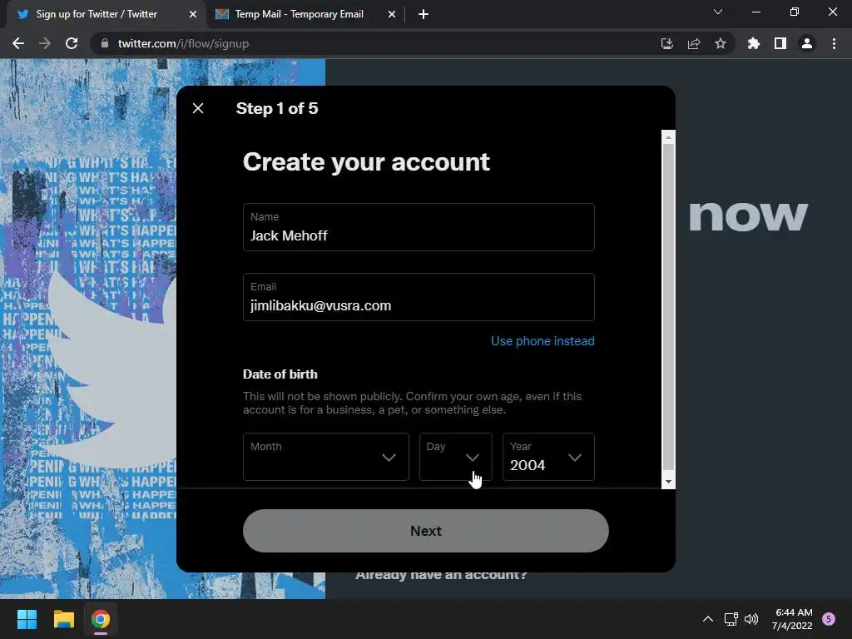Screen dimensions: 852x639
Task: Open the Year dropdown showing 2004
Action: click(548, 457)
